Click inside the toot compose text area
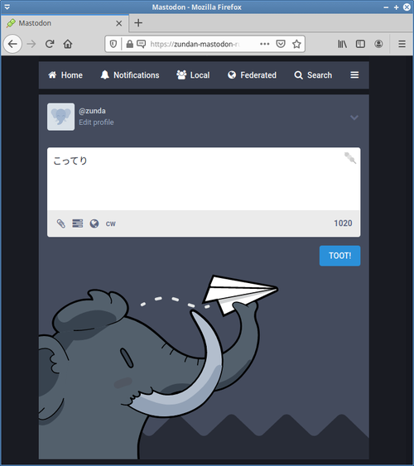This screenshot has width=414, height=466. [x=204, y=180]
